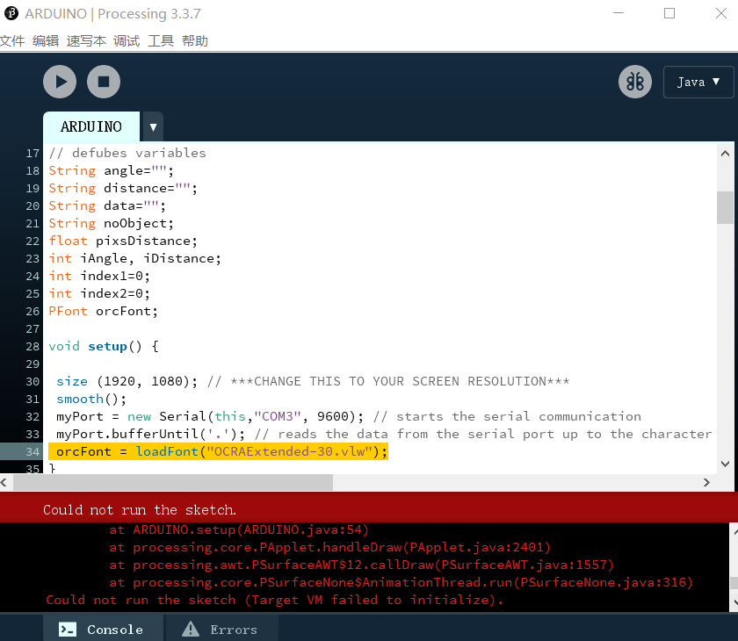Select the ARDUINO sketch tab

tap(91, 126)
